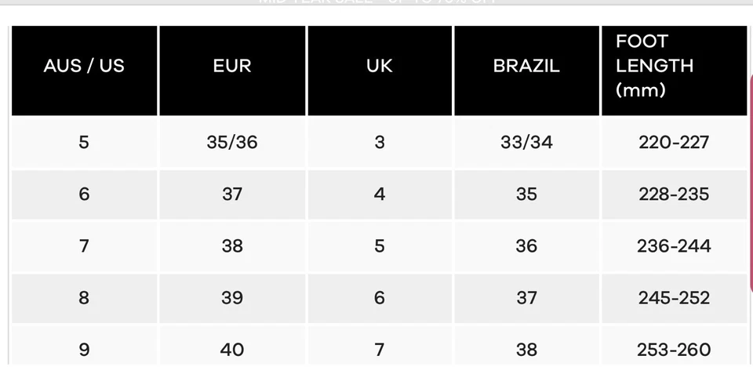Viewport: 753px width, 385px height.
Task: Click Brazil size 33/34 cell
Action: pyautogui.click(x=526, y=142)
